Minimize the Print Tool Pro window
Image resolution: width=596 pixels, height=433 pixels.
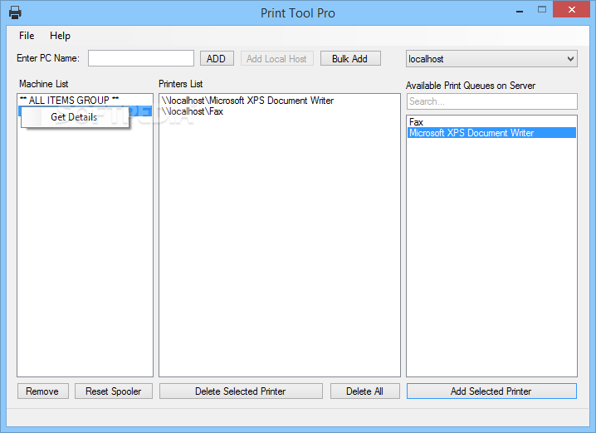pyautogui.click(x=520, y=12)
